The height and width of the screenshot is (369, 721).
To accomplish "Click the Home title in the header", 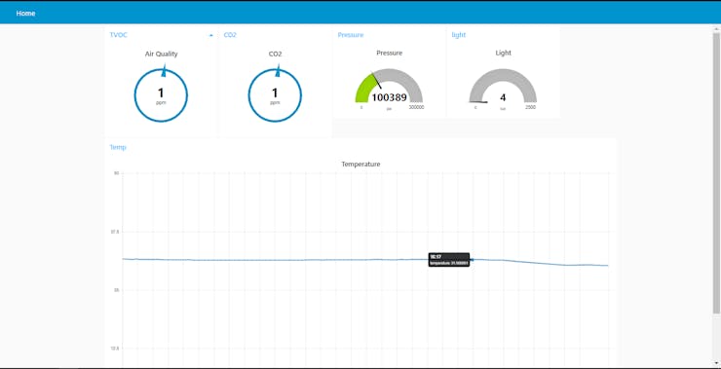I will tap(25, 14).
